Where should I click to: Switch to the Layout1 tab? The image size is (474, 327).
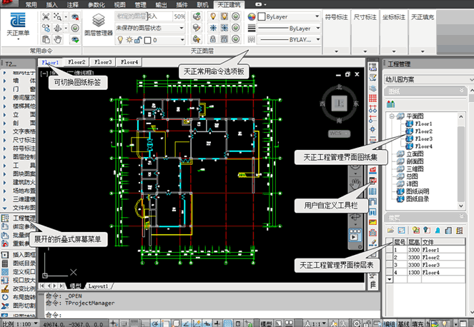tap(98, 286)
